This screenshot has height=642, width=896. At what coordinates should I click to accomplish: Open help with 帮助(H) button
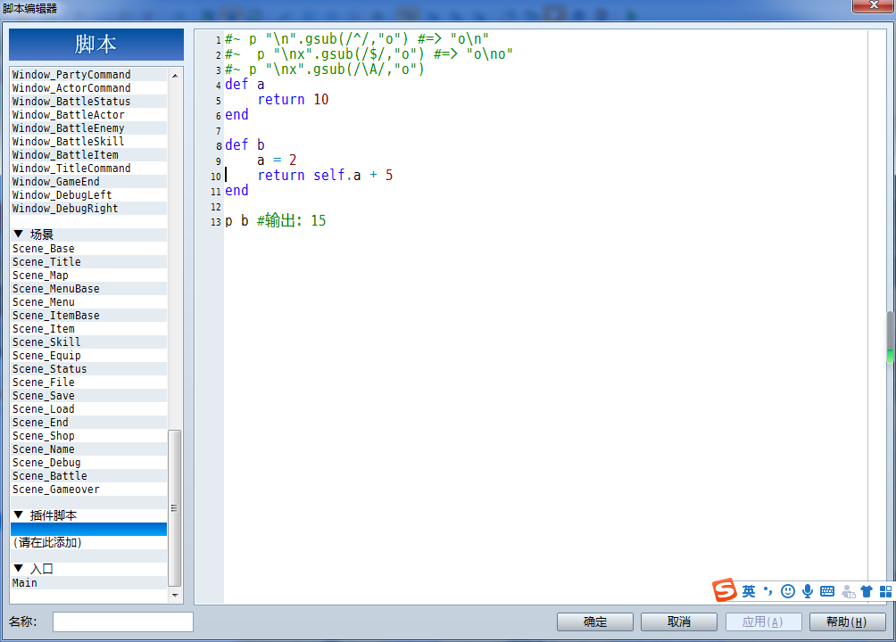[848, 621]
